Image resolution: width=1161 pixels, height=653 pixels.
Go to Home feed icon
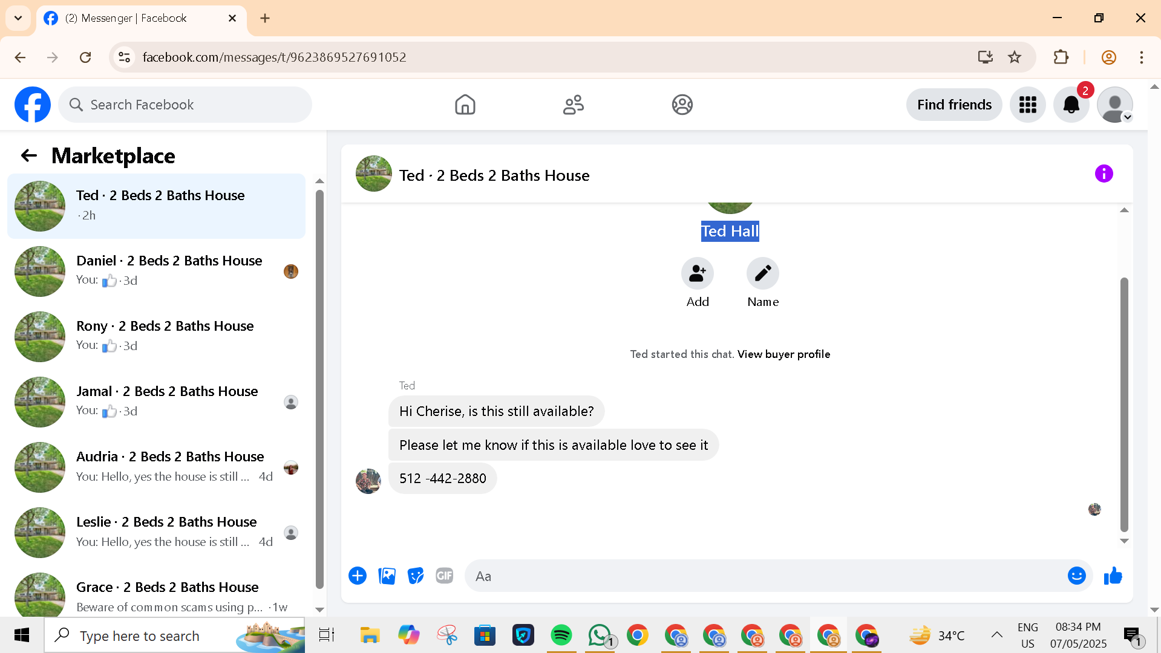click(465, 105)
